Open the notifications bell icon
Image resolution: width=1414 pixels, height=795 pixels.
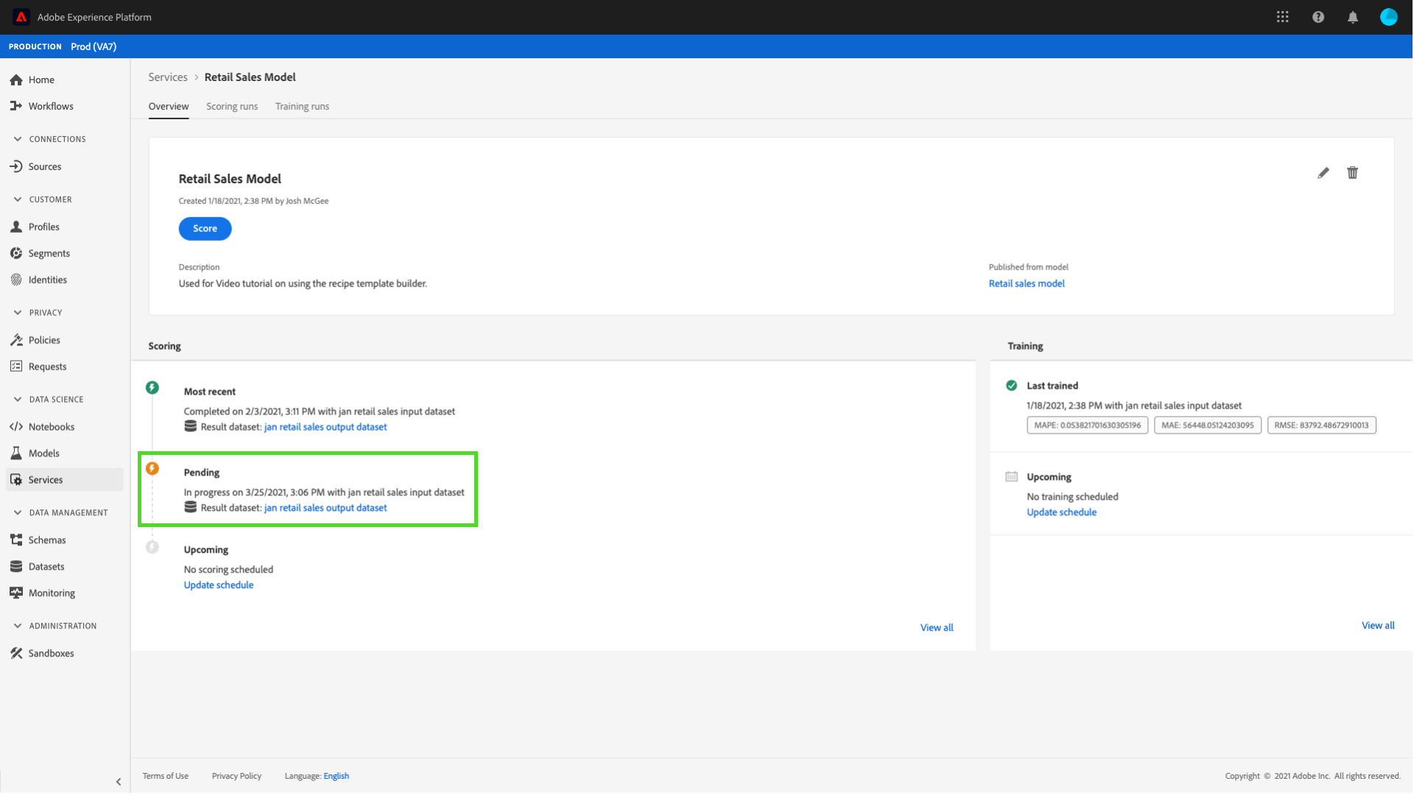pos(1352,17)
